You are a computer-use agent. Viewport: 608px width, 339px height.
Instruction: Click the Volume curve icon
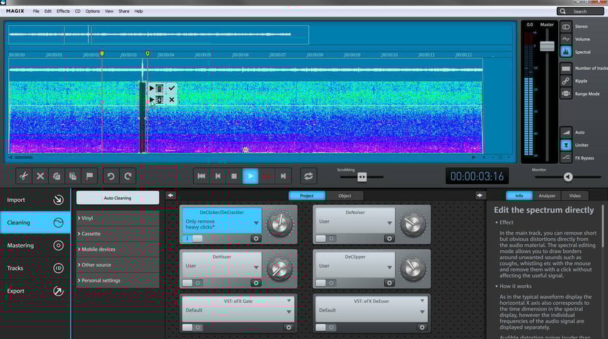[566, 39]
